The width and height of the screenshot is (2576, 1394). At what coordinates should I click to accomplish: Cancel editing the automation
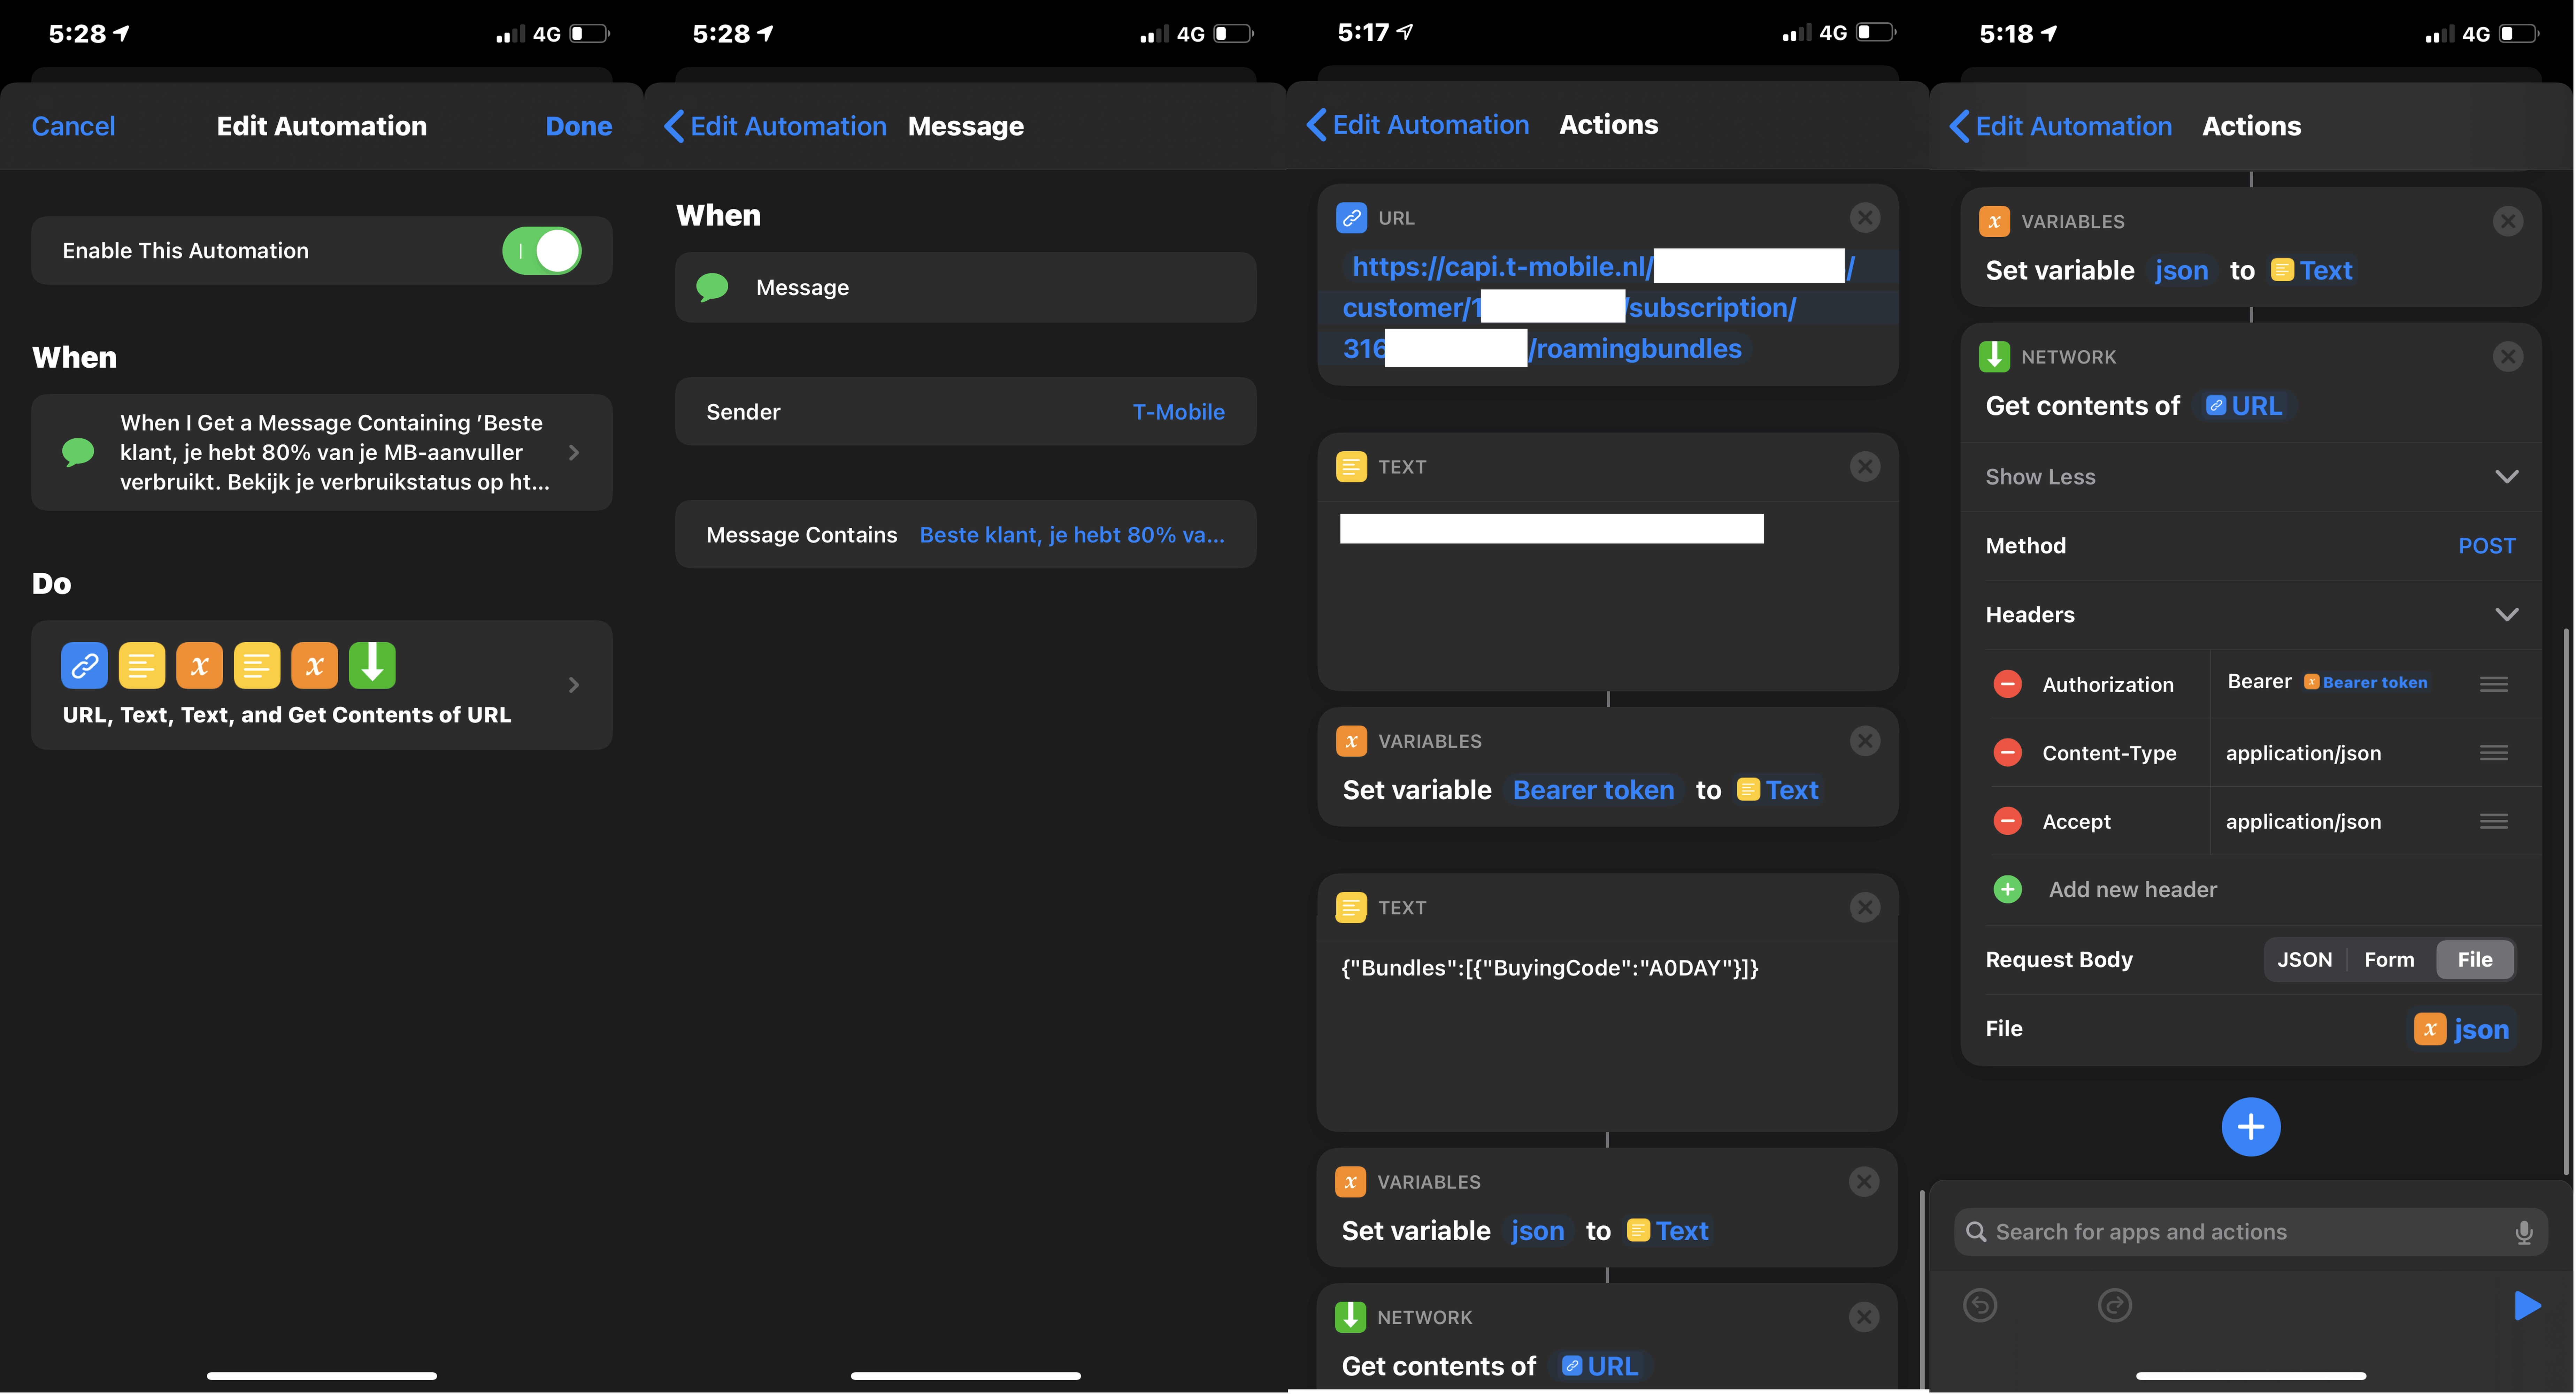point(73,126)
